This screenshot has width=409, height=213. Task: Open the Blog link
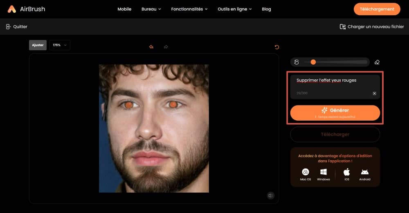[266, 9]
